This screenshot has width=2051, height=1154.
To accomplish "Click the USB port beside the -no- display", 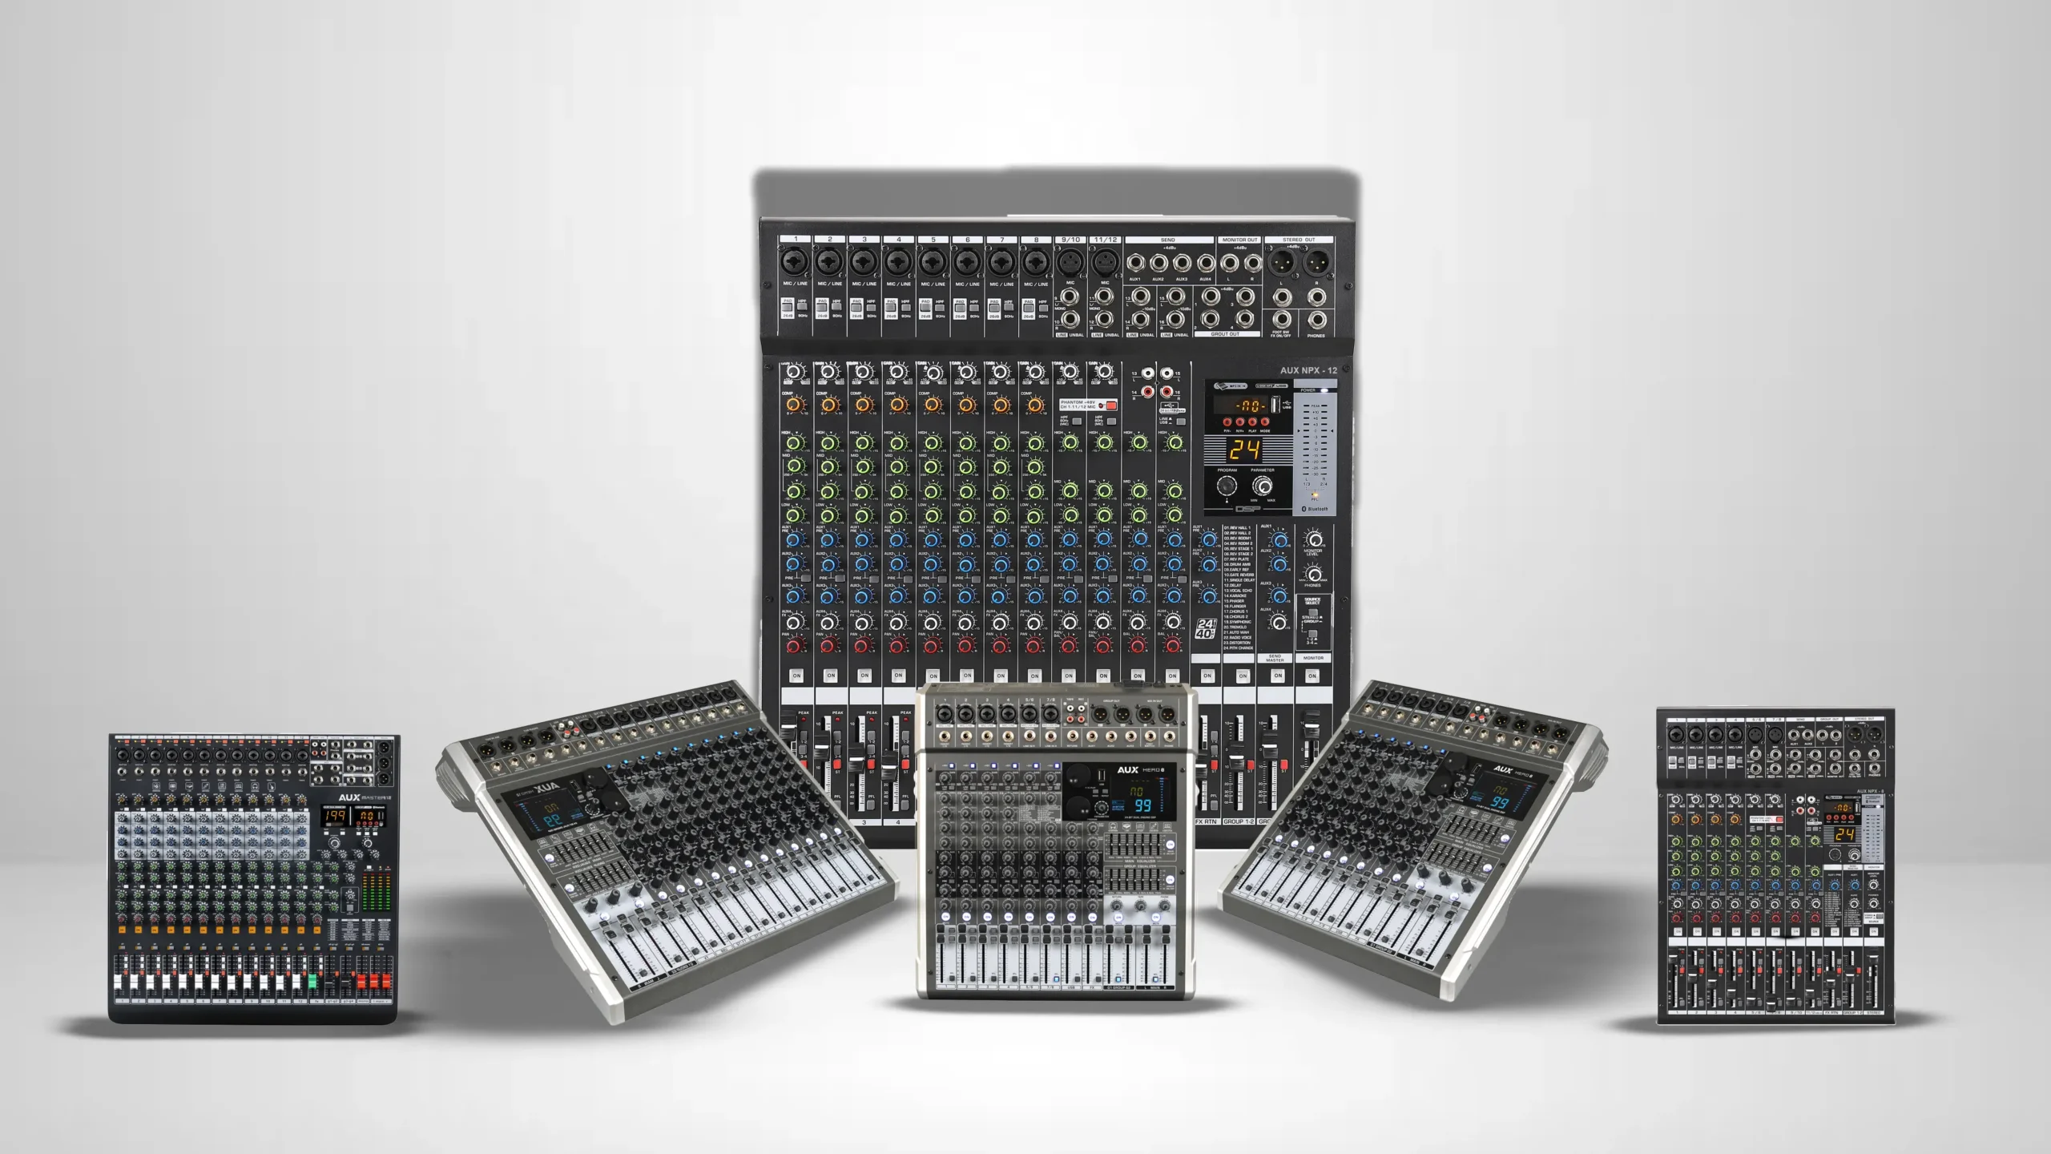I will 1275,405.
